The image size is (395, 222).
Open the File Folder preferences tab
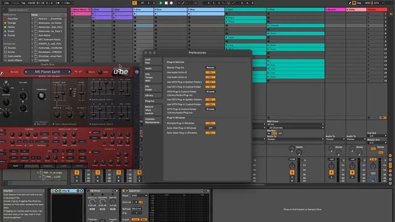pyautogui.click(x=152, y=88)
